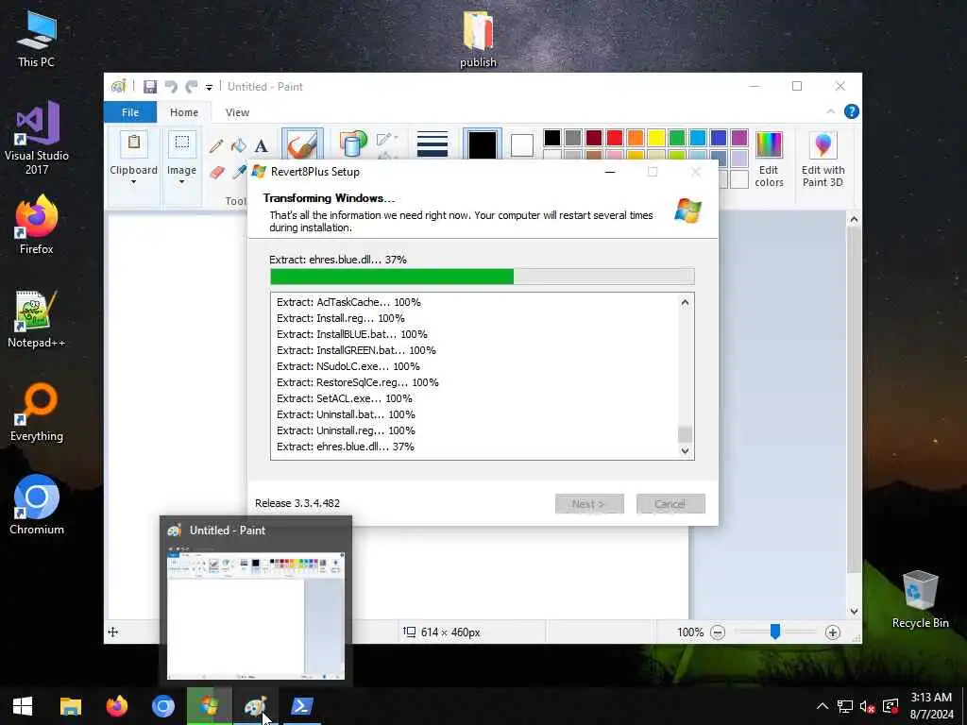Open Customize Quick Access Toolbar dropdown in Paint
This screenshot has height=725, width=967.
coord(209,88)
